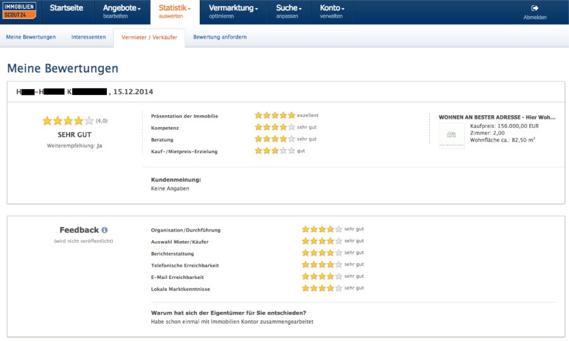Click the Berichterstattung label
The image size is (569, 341).
(x=173, y=254)
